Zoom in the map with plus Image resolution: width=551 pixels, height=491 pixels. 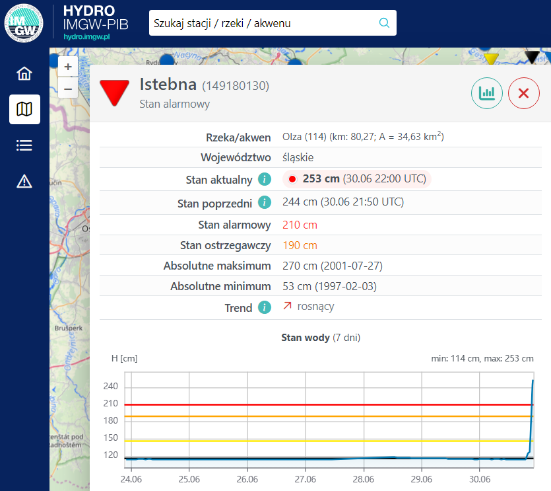[68, 67]
